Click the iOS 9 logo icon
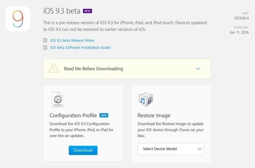The height and width of the screenshot is (168, 255). (x=17, y=18)
